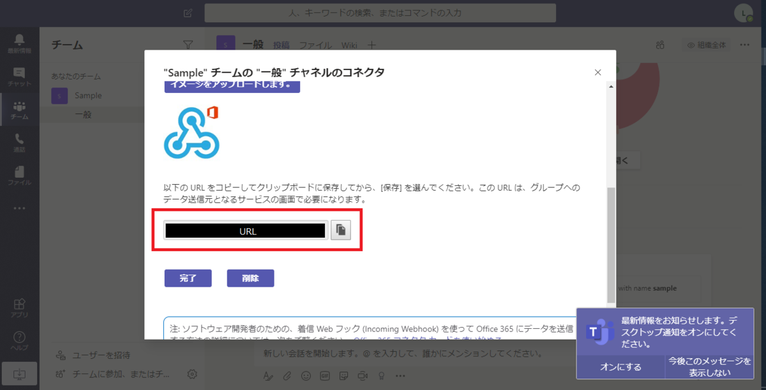Switch to the channel ファイル tab
Image resolution: width=766 pixels, height=390 pixels.
[315, 45]
